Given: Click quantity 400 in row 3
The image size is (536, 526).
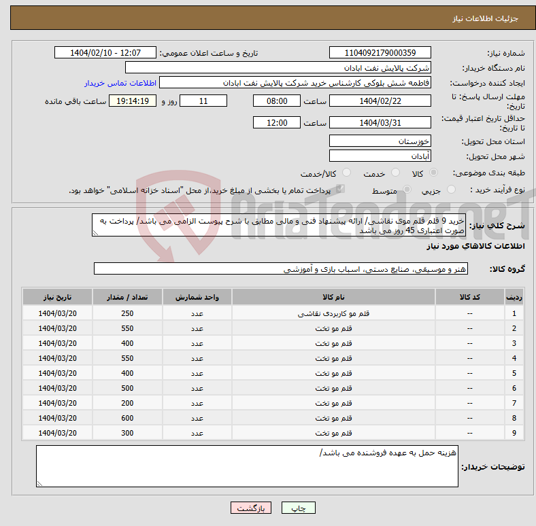Looking at the screenshot, I should (127, 343).
